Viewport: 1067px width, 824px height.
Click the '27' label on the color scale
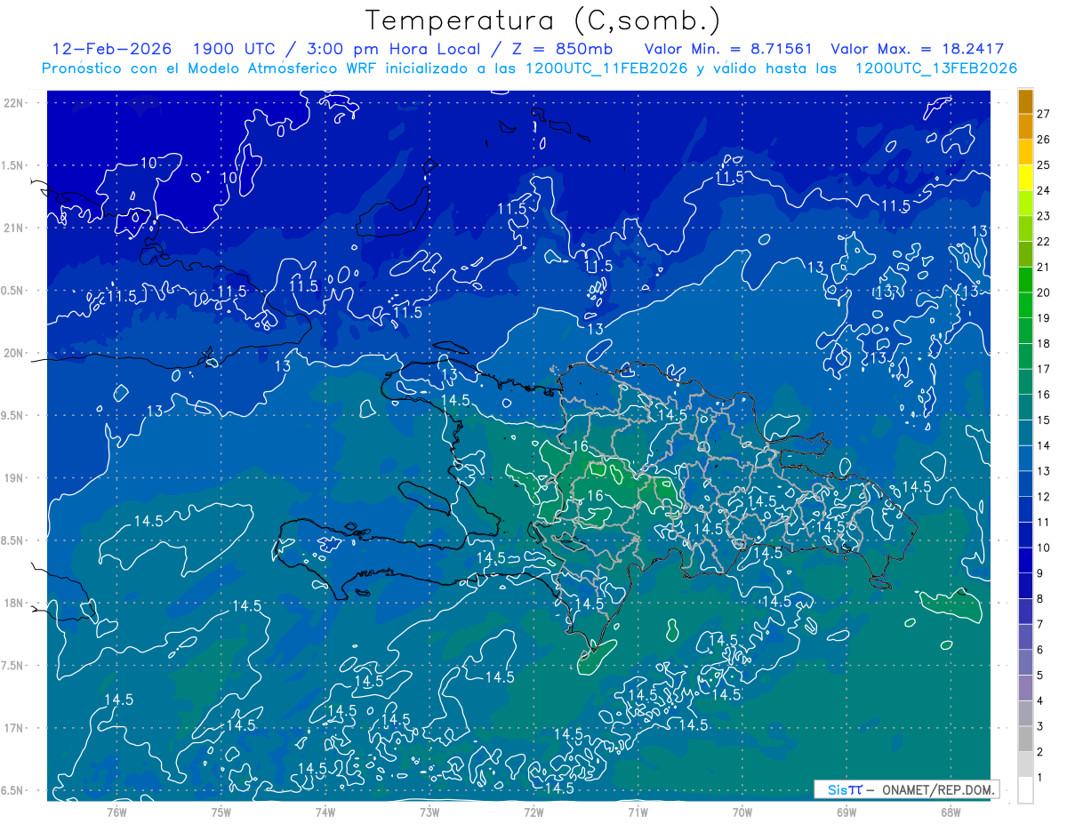1044,114
